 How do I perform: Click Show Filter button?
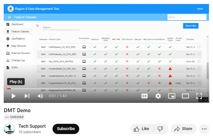(x=191, y=26)
